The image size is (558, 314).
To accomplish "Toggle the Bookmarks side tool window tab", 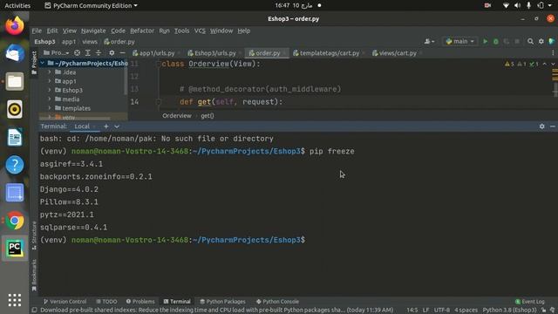I will pos(34,275).
